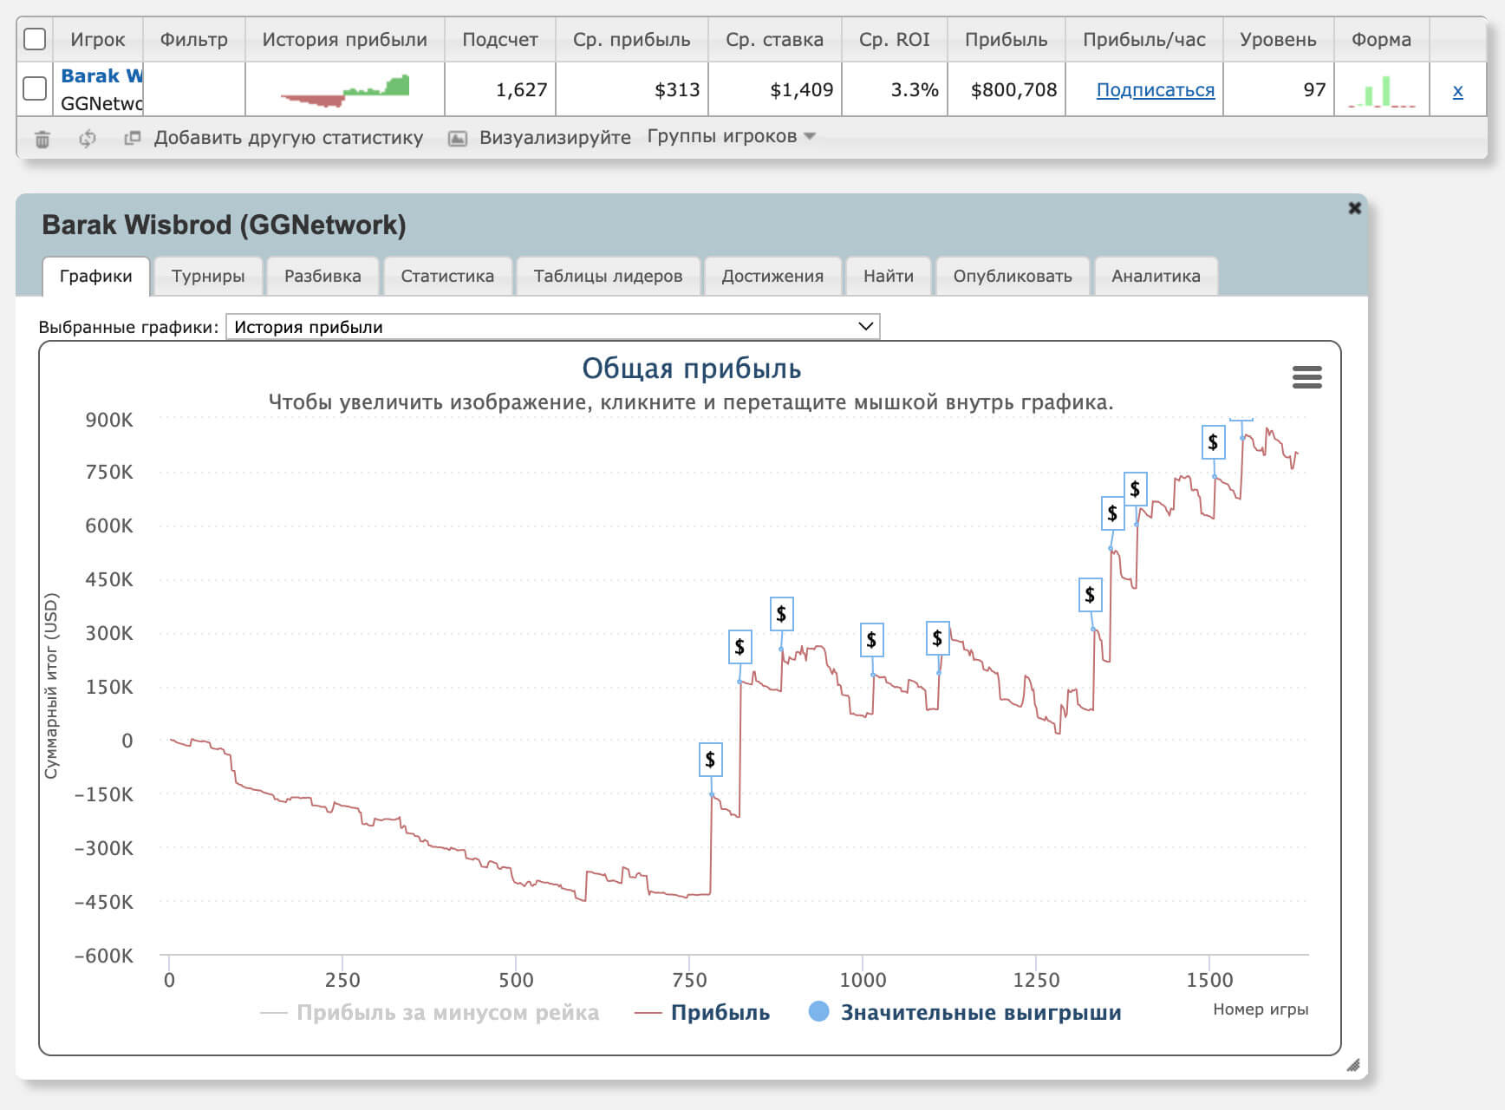
Task: Open the История прибыли graph selector
Action: point(552,327)
